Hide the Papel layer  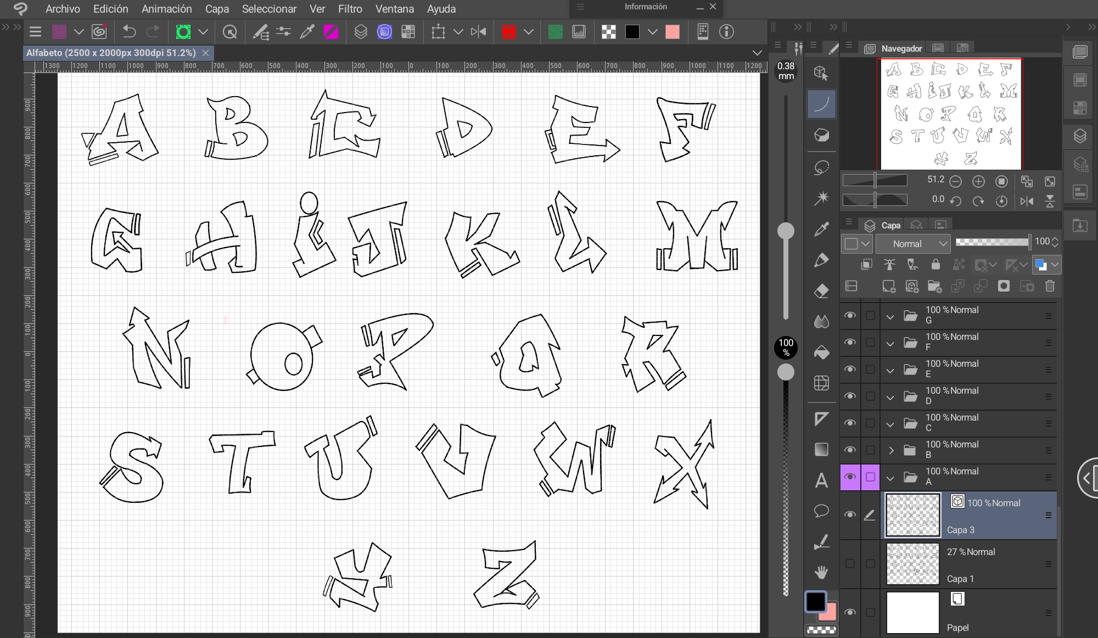(850, 612)
